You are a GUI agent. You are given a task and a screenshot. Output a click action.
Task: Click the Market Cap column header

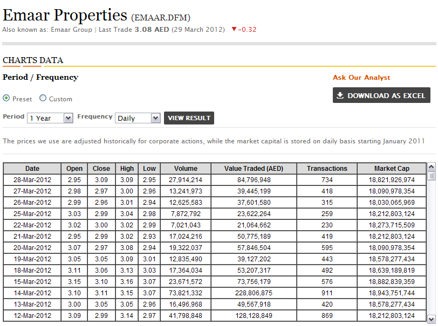(392, 169)
